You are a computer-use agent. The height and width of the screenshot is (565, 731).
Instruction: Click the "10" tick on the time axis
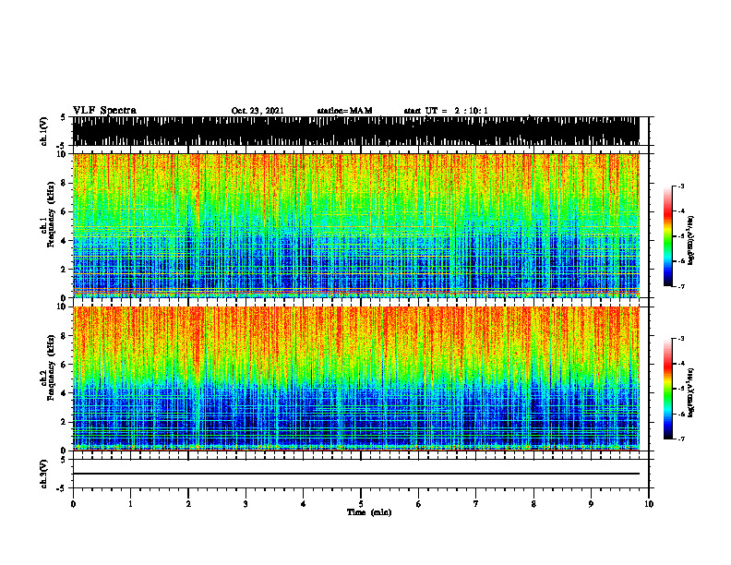click(649, 504)
